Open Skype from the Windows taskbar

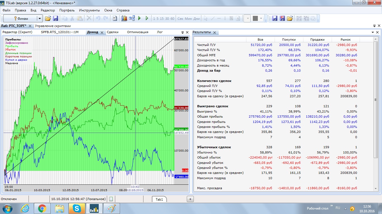(x=77, y=208)
